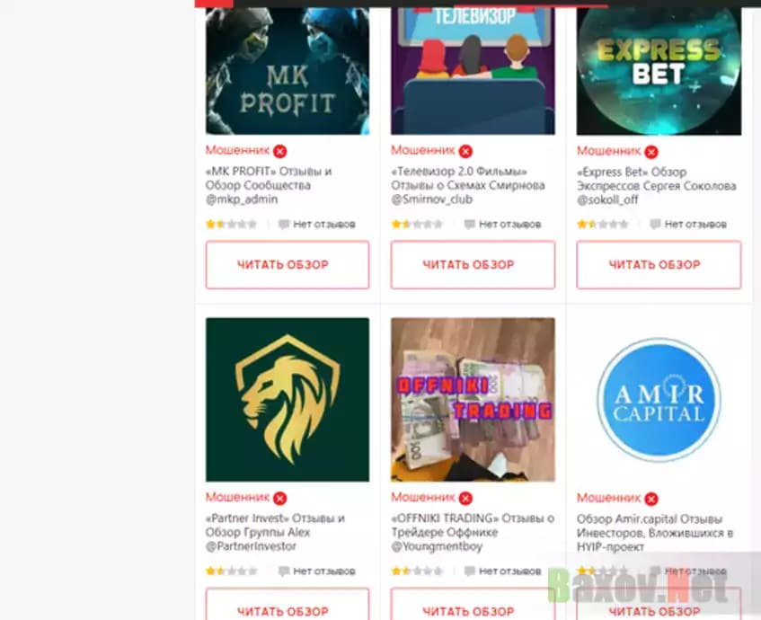Open the Express Bet thumbnail image
Viewport: 761px width, 620px height.
[659, 71]
